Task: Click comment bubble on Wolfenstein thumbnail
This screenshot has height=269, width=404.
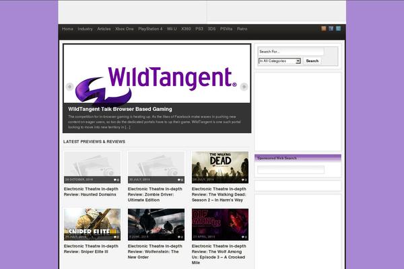Action: click(x=180, y=237)
